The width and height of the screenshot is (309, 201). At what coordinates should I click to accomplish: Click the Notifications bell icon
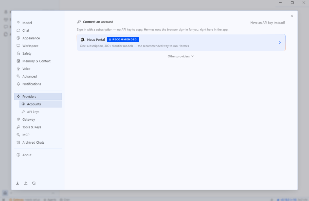click(18, 84)
